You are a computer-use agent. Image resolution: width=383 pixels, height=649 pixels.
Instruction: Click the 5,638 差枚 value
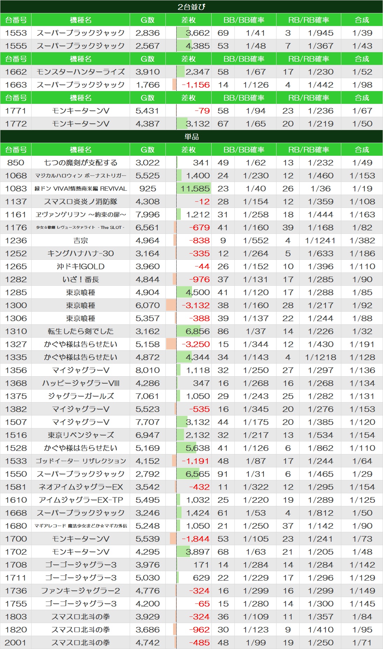pos(198,448)
